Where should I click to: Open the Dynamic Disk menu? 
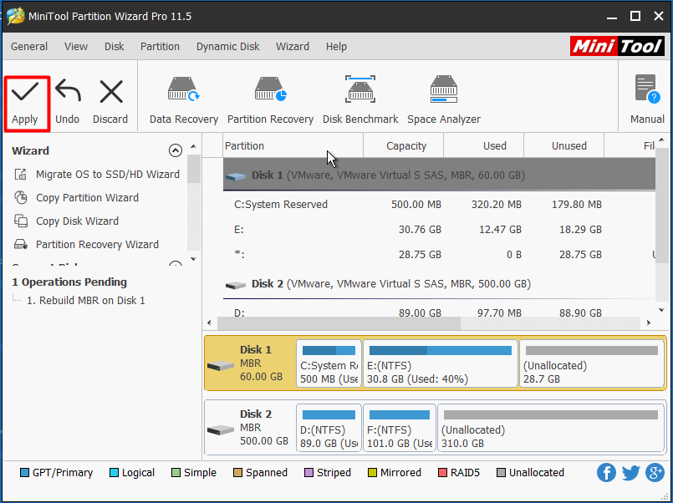(228, 46)
